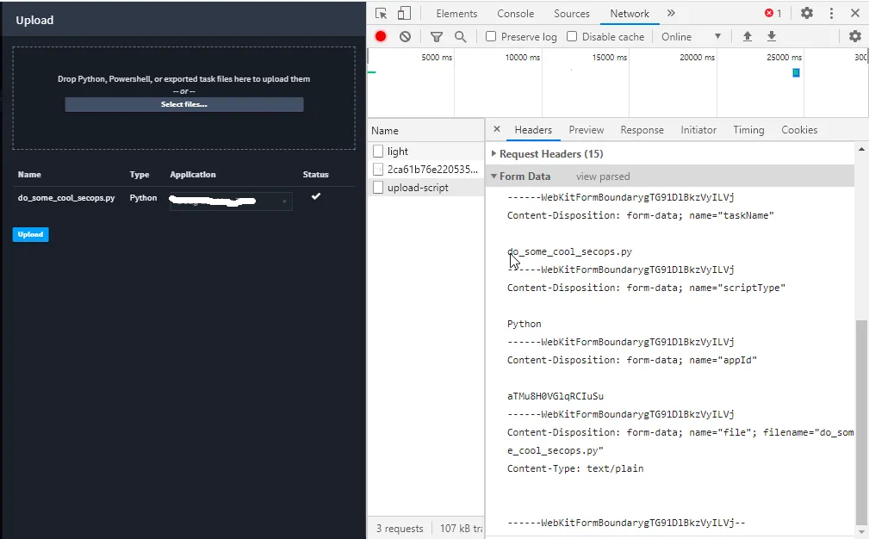This screenshot has height=539, width=869.
Task: Open the Console panel tab
Action: (x=515, y=14)
